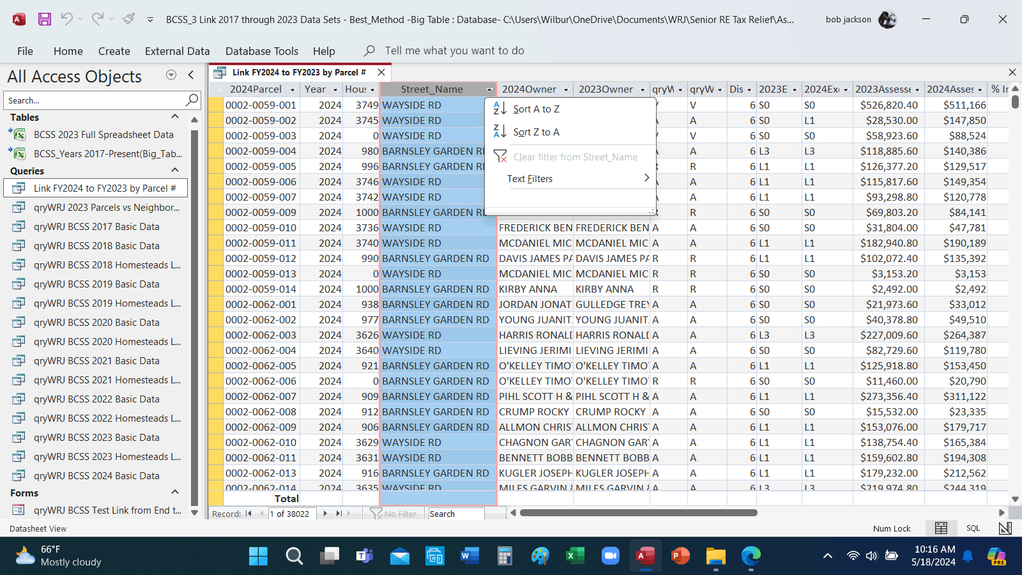Open Windows Start button

coord(258,556)
